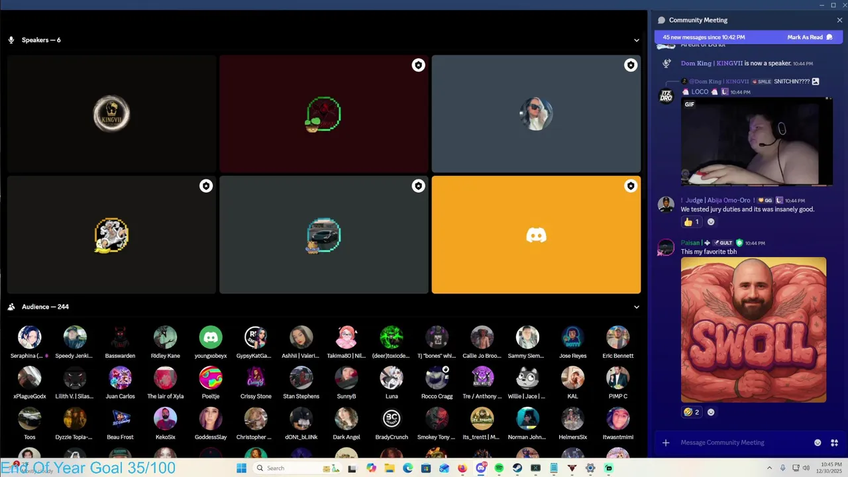Click the moderator badge on red speaker tile

click(x=418, y=65)
